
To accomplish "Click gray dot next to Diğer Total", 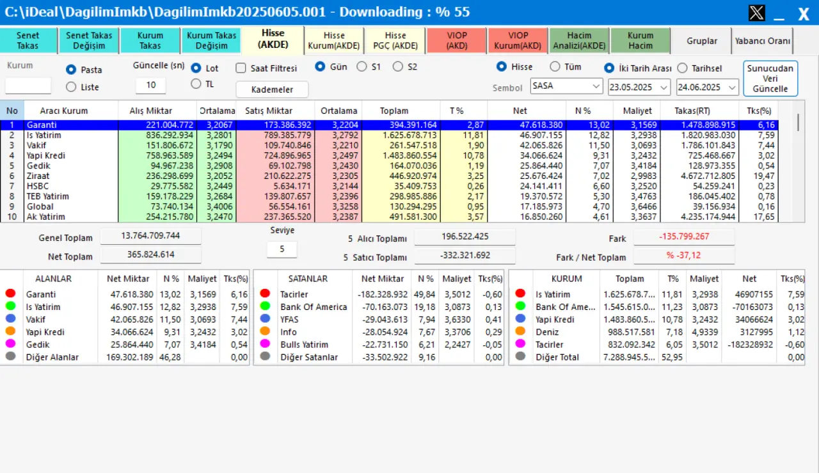I will tap(520, 357).
